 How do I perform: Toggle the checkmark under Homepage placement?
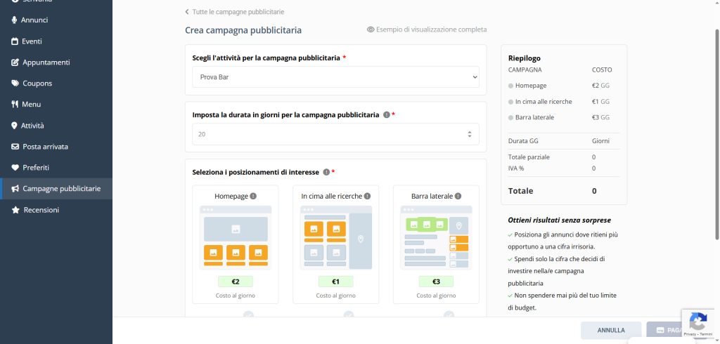click(248, 315)
